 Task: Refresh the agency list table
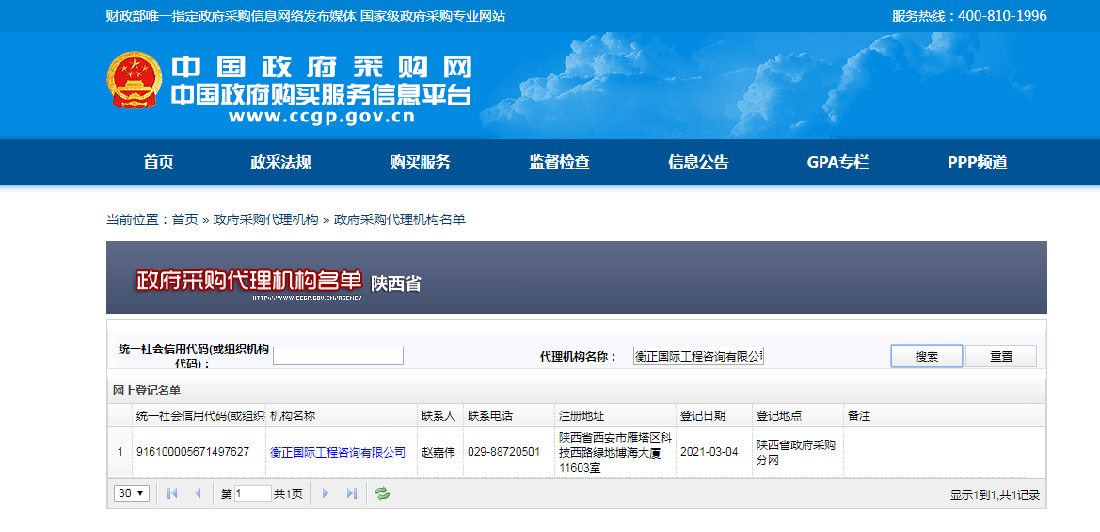382,493
